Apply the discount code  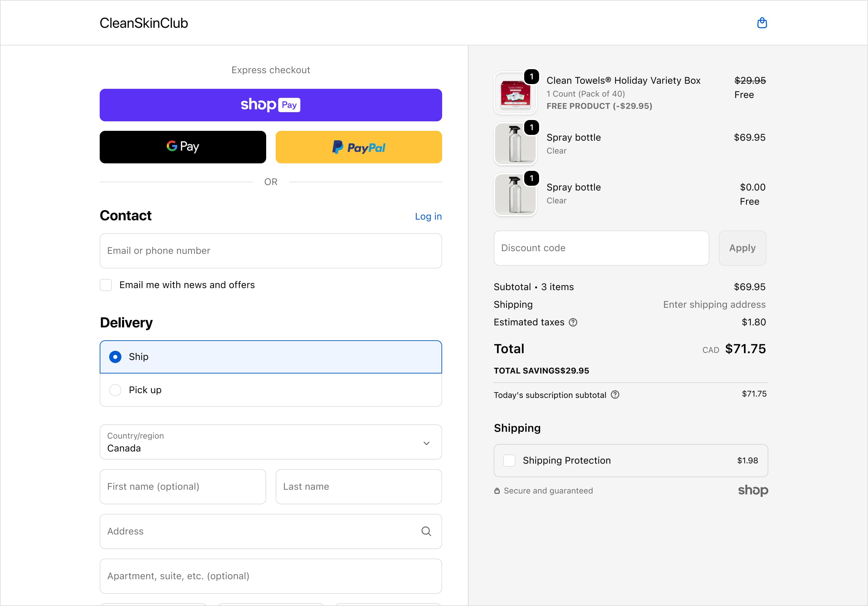[x=742, y=248]
